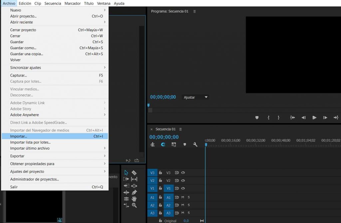This screenshot has height=223, width=341.
Task: Activate the Selection arrow tool
Action: (x=126, y=173)
